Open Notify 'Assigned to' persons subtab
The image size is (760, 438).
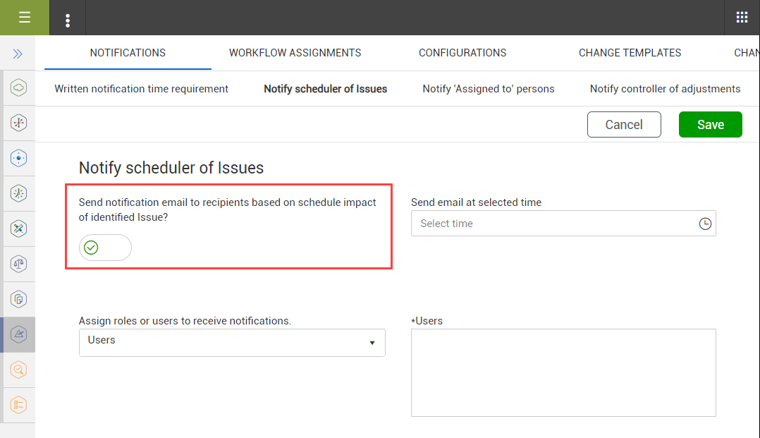(489, 89)
